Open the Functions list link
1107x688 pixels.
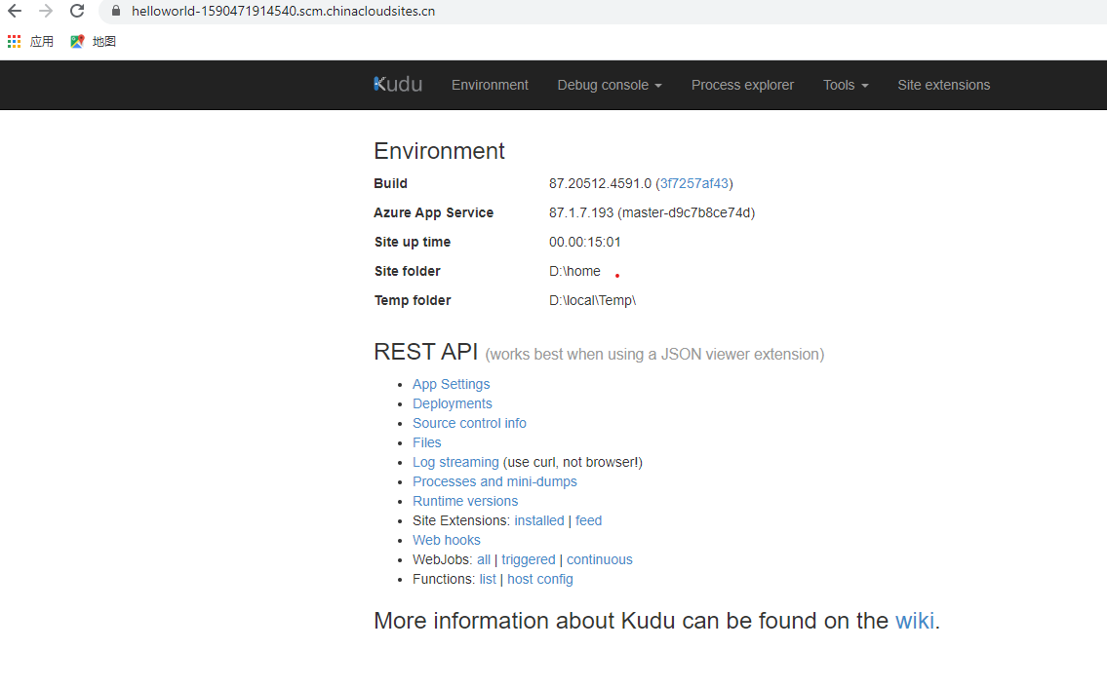(x=488, y=579)
